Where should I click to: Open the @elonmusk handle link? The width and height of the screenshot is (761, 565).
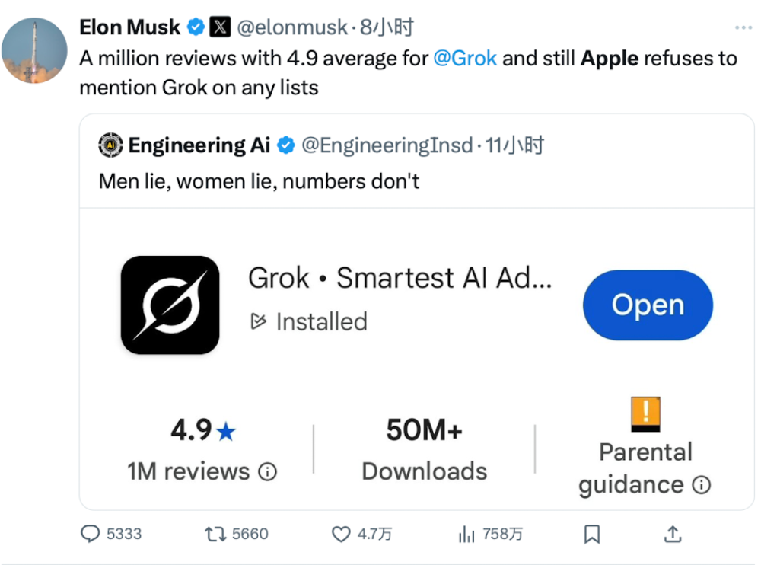[292, 27]
